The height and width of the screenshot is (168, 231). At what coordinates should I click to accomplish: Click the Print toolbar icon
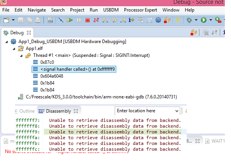click(x=38, y=20)
